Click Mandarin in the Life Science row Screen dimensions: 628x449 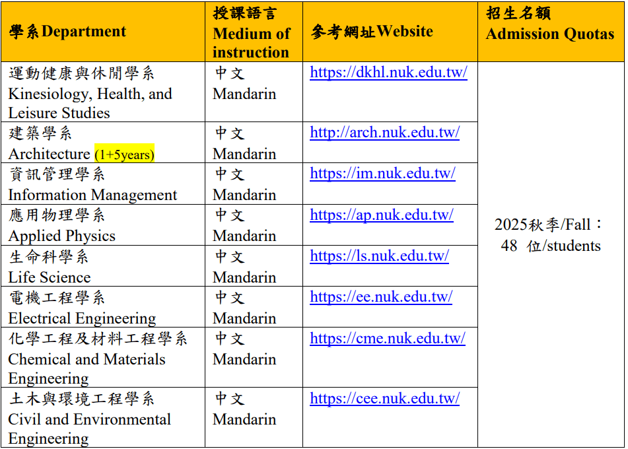244,277
